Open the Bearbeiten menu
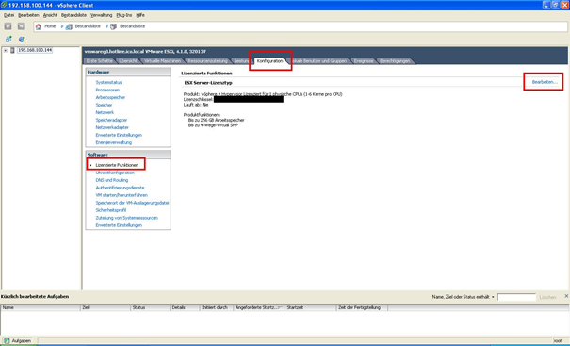The height and width of the screenshot is (346, 570). pos(28,15)
